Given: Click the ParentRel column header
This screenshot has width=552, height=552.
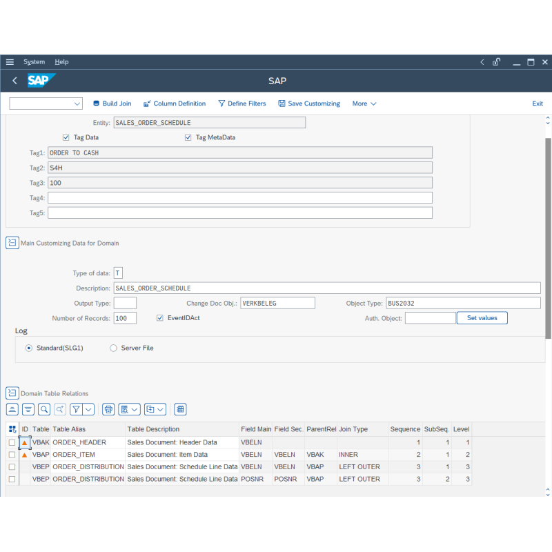Looking at the screenshot, I should [321, 429].
